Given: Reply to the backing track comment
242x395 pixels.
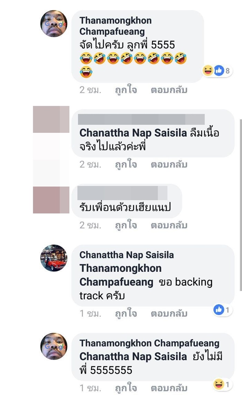Looking at the screenshot, I should [x=169, y=313].
